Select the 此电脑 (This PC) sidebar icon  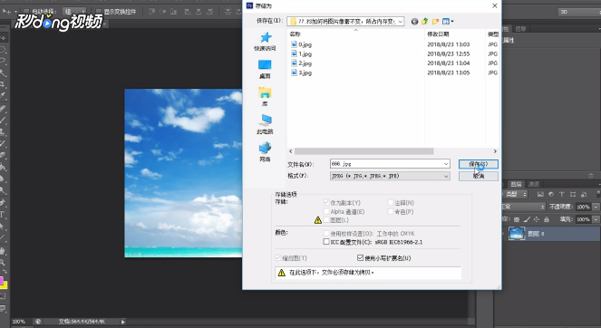(265, 124)
